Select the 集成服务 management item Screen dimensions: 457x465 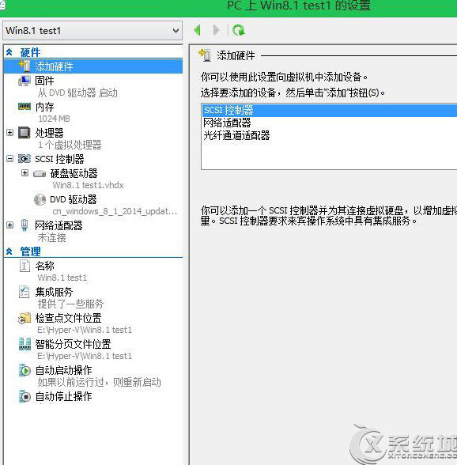(54, 292)
